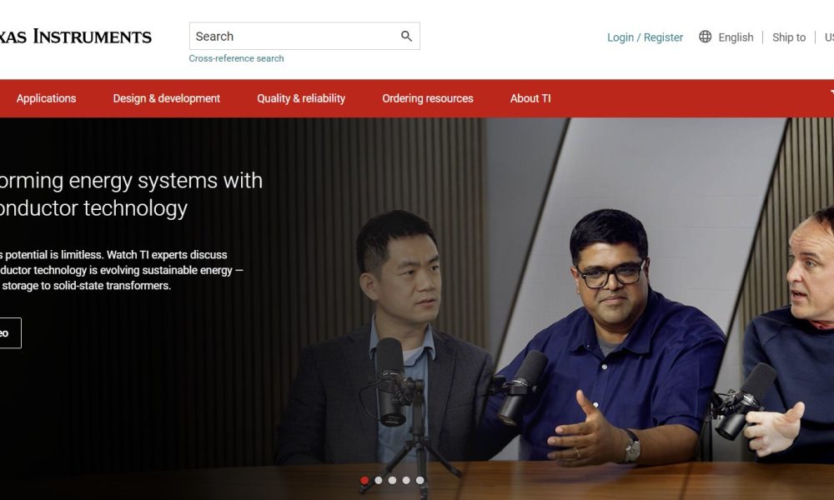Open Cross-reference search

(x=236, y=57)
